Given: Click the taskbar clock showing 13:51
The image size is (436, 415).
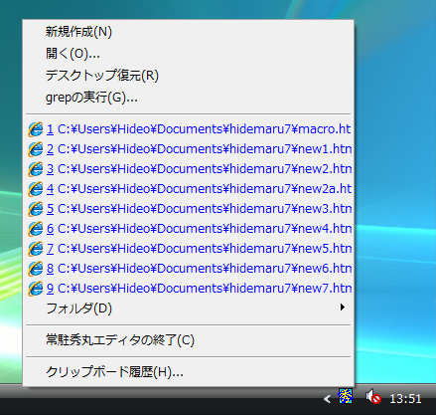Looking at the screenshot, I should click(405, 399).
